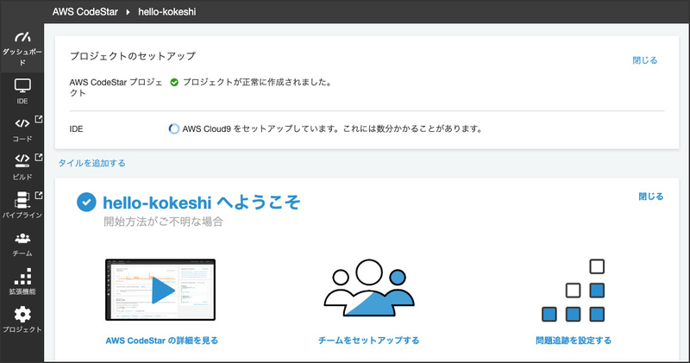Click the issue tracking blocks illustration
Screen dimensions: 690x363
[x=573, y=291]
